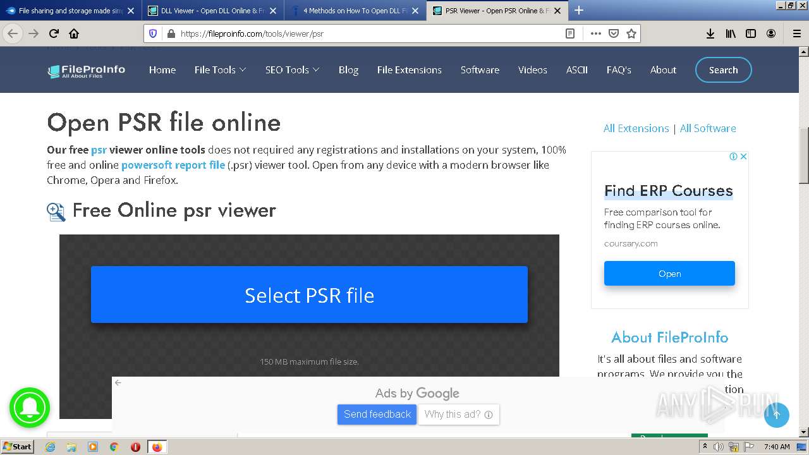Click the Open button in ERP ad
This screenshot has width=809, height=455.
click(x=669, y=274)
